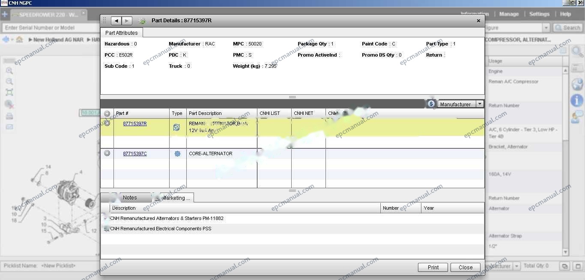The image size is (585, 280).
Task: Click the blue back arrow in the breadcrumb bar
Action: coord(6,39)
